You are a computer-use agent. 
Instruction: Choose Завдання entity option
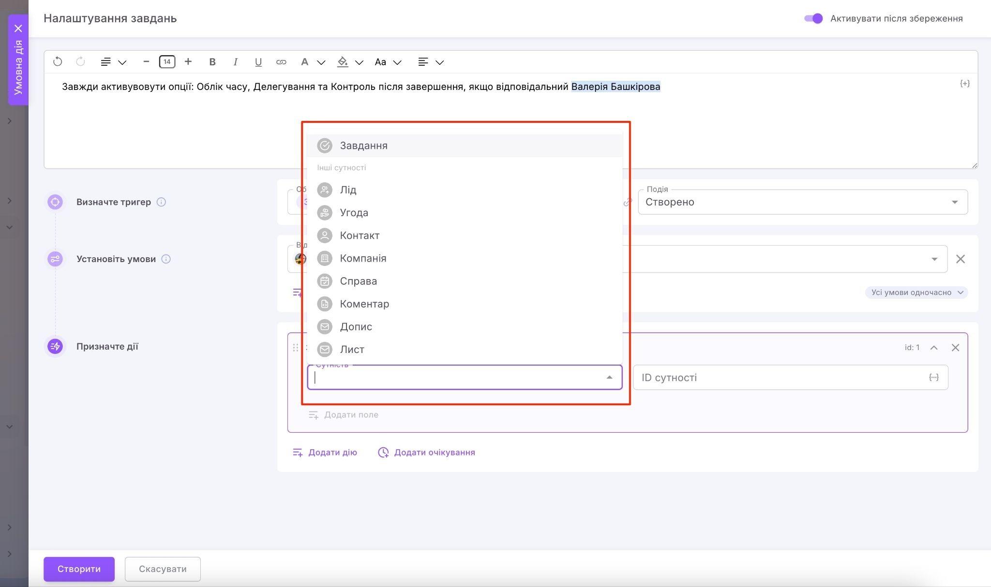point(363,146)
